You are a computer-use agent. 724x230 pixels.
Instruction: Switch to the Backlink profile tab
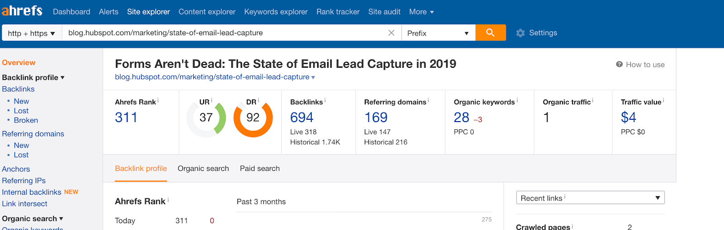coord(141,169)
